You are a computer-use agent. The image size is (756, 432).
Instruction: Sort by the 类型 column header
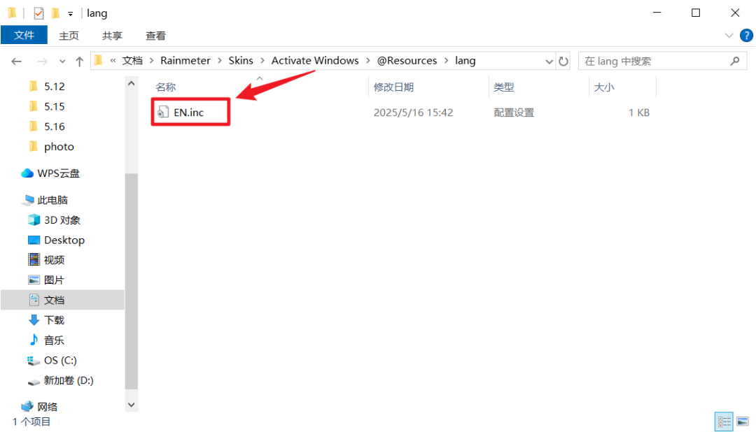(x=504, y=87)
